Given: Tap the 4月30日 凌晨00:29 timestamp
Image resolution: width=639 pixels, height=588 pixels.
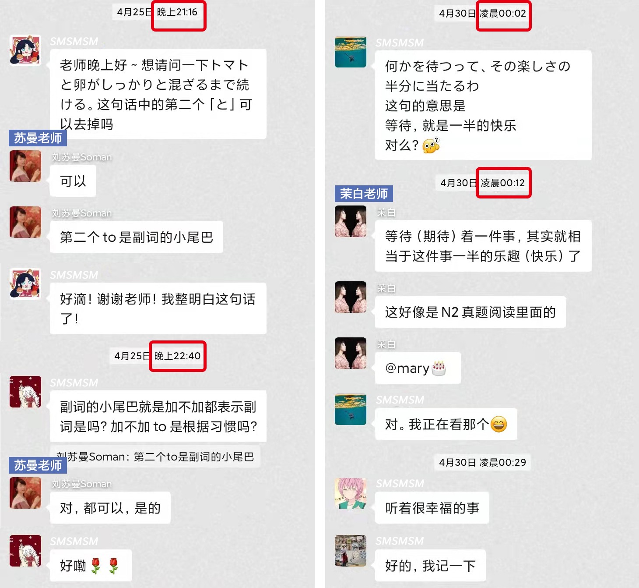Looking at the screenshot, I should tap(483, 462).
